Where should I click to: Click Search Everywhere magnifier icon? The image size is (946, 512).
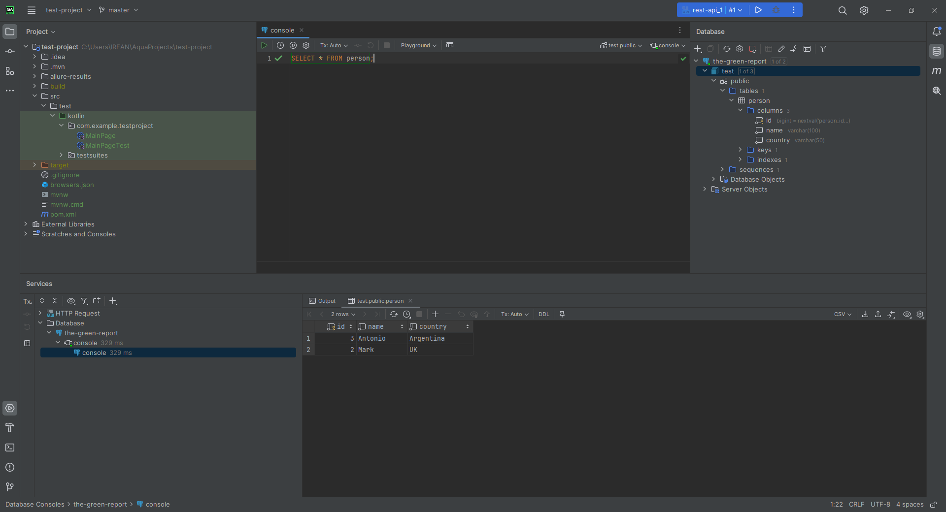[x=843, y=10]
